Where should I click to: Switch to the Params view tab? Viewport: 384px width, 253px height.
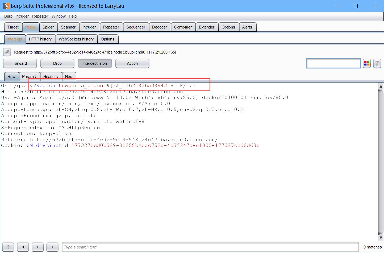(x=29, y=77)
